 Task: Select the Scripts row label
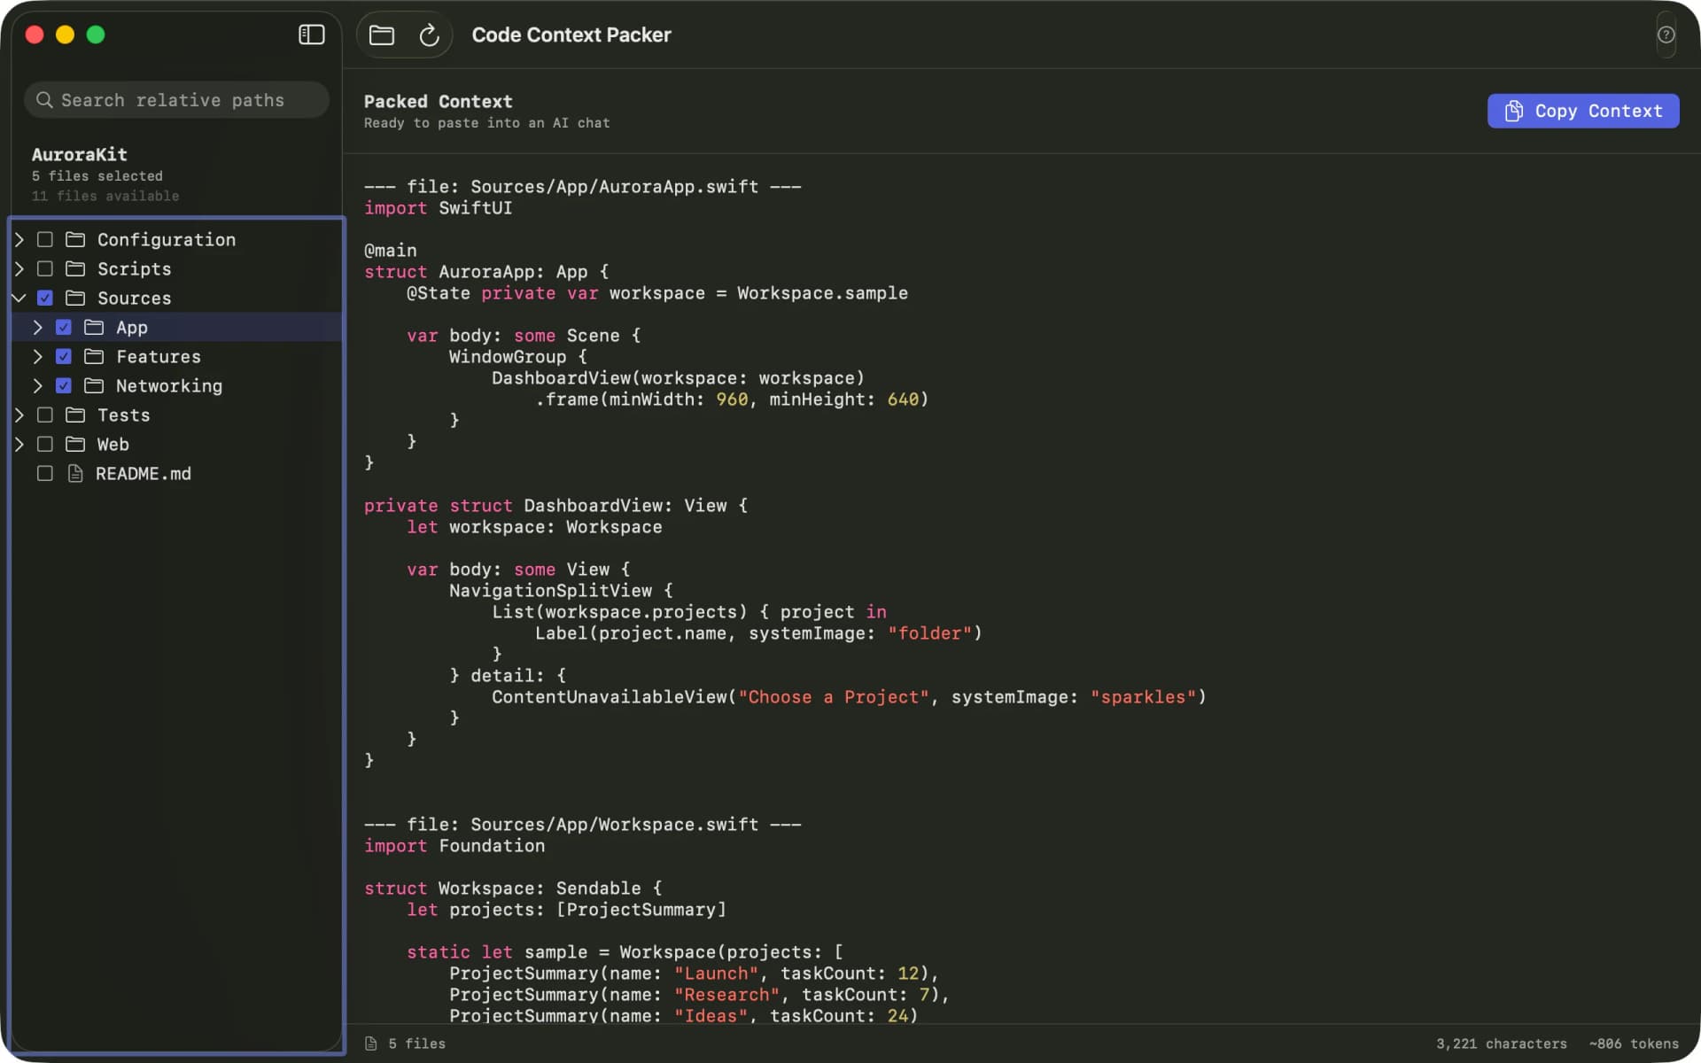click(135, 268)
